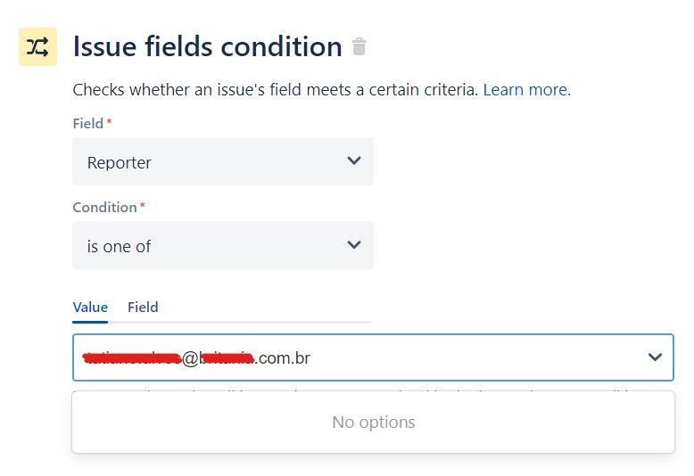Switch to the Field tab
Screen dimensions: 694x476
143,307
